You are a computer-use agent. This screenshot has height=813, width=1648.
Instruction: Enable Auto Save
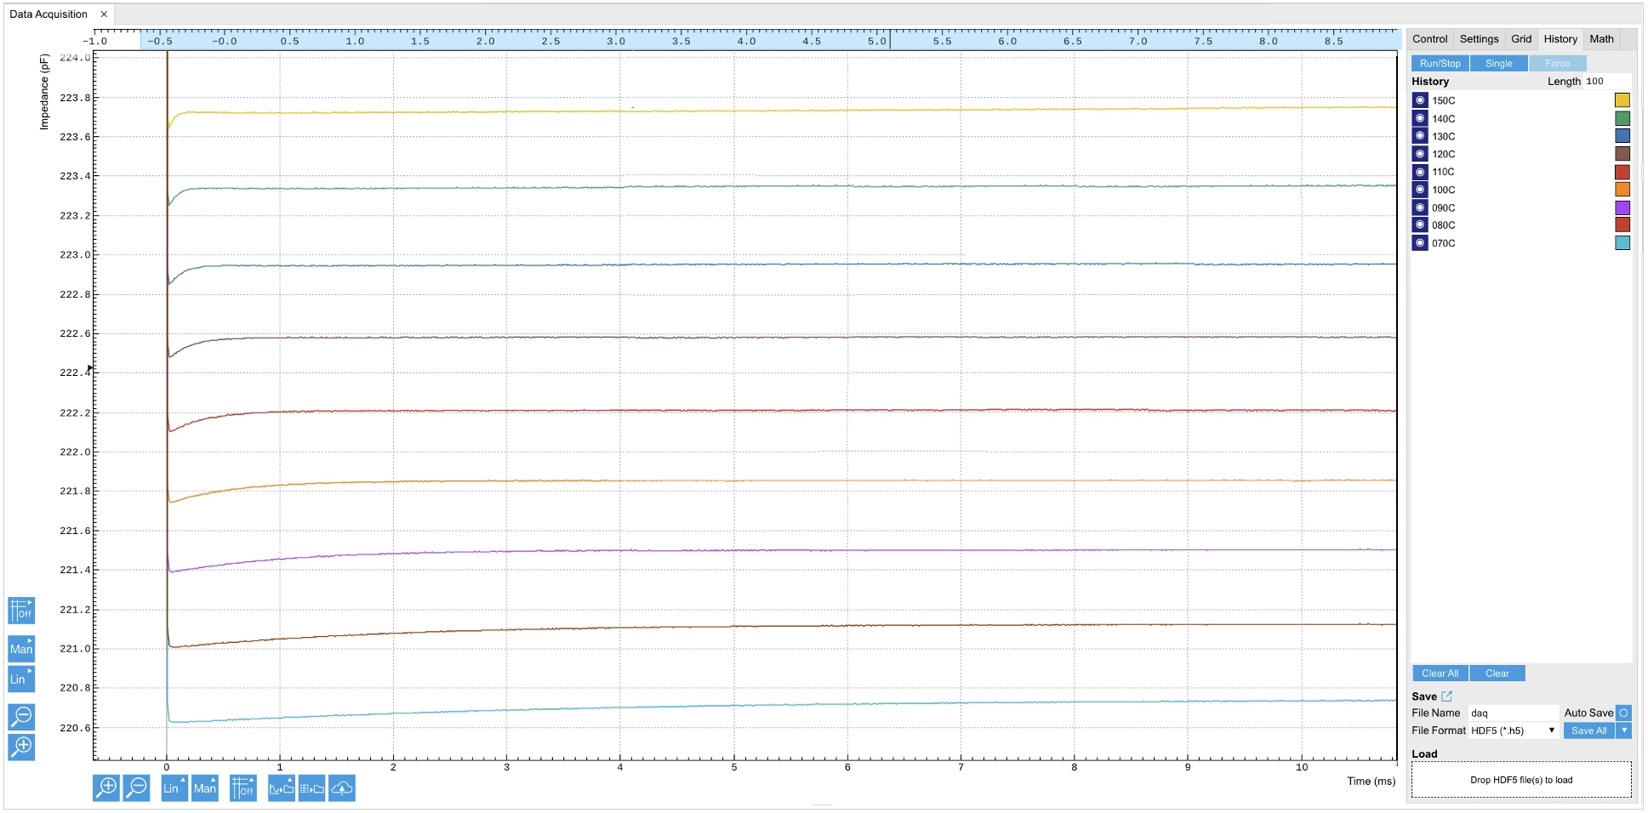click(1623, 713)
